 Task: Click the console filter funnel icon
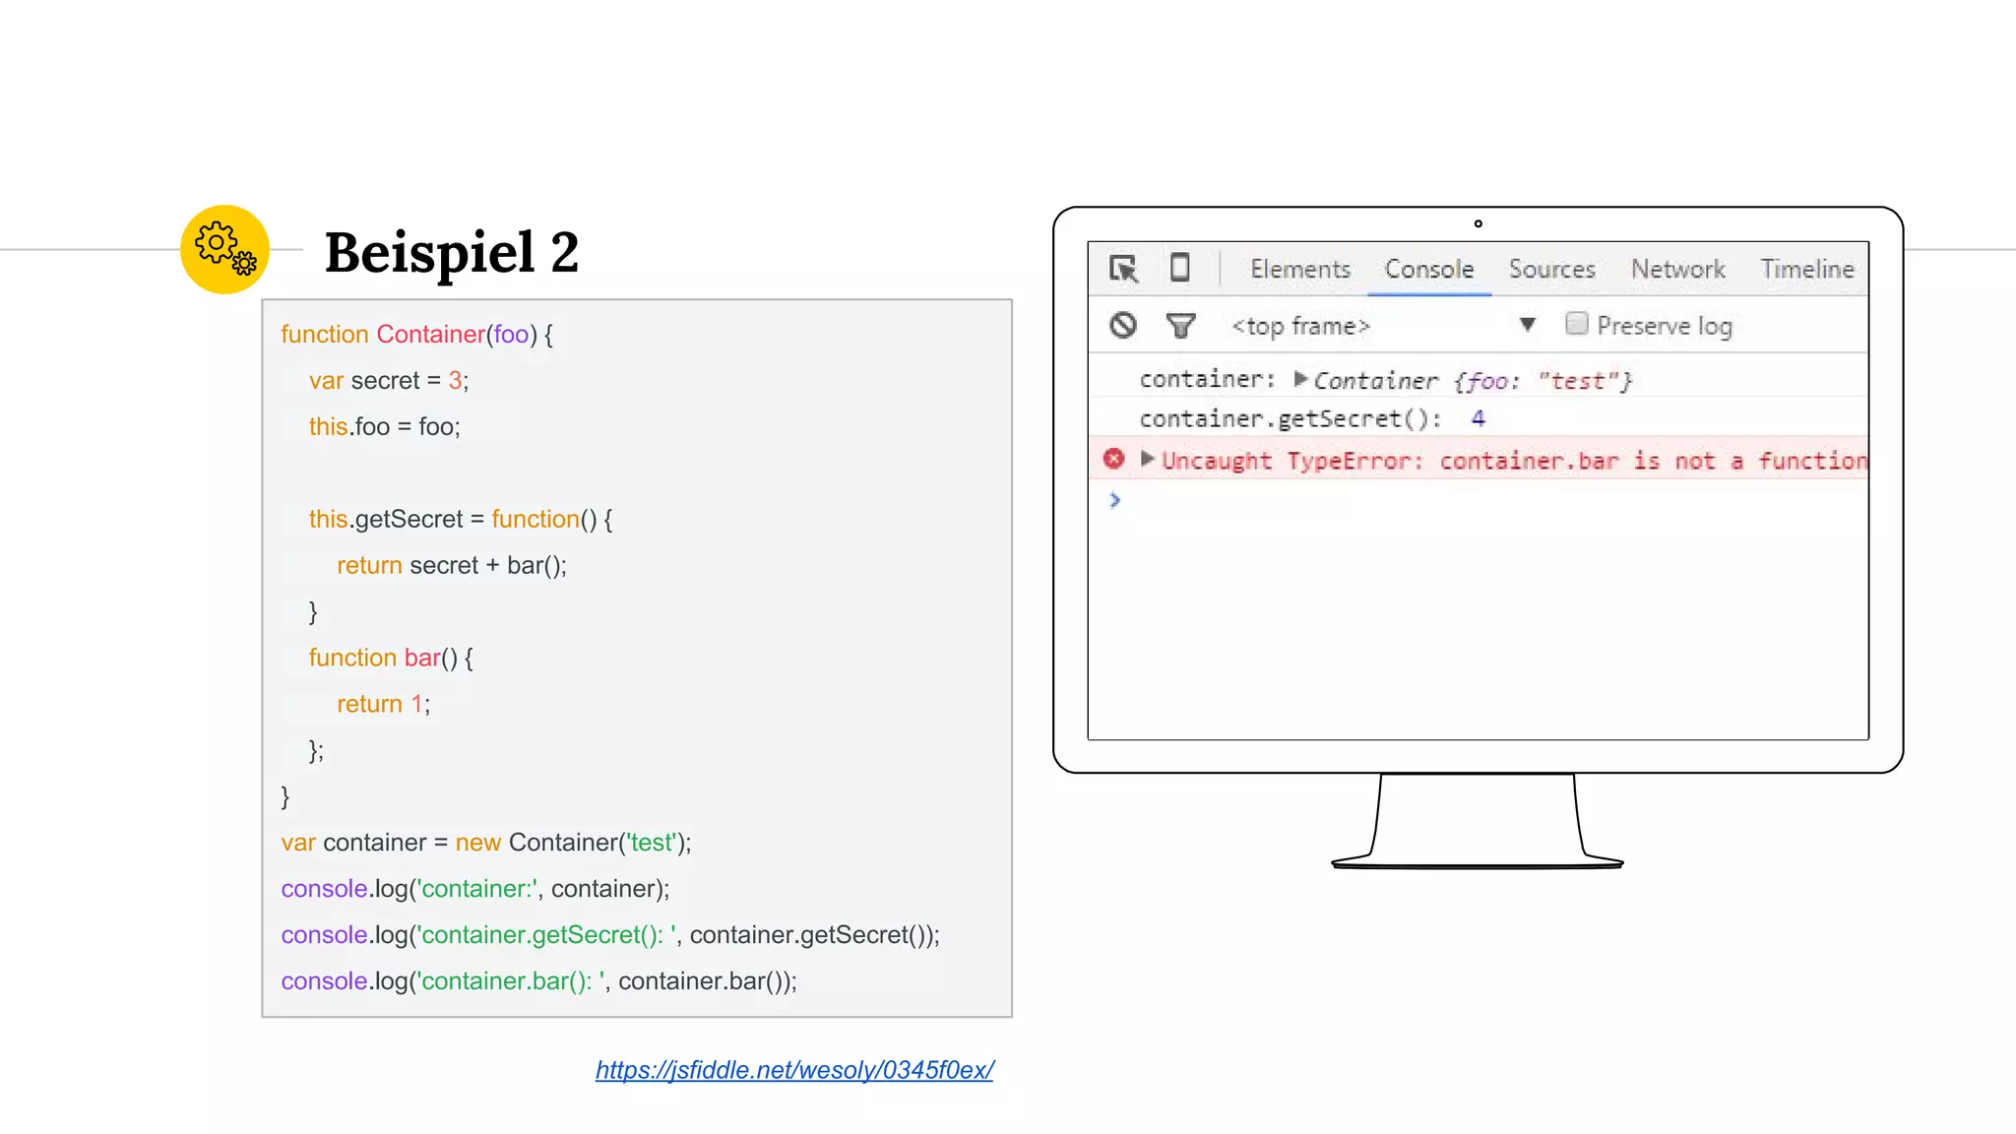coord(1180,325)
